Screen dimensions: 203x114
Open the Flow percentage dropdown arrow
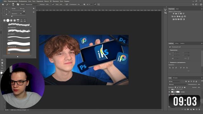(x=64, y=4)
